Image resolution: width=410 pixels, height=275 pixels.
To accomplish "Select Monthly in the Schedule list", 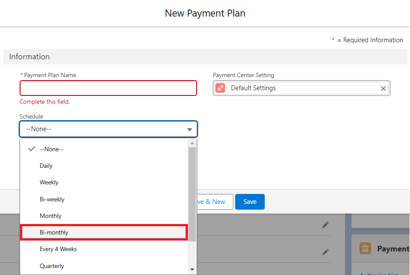I will point(51,216).
